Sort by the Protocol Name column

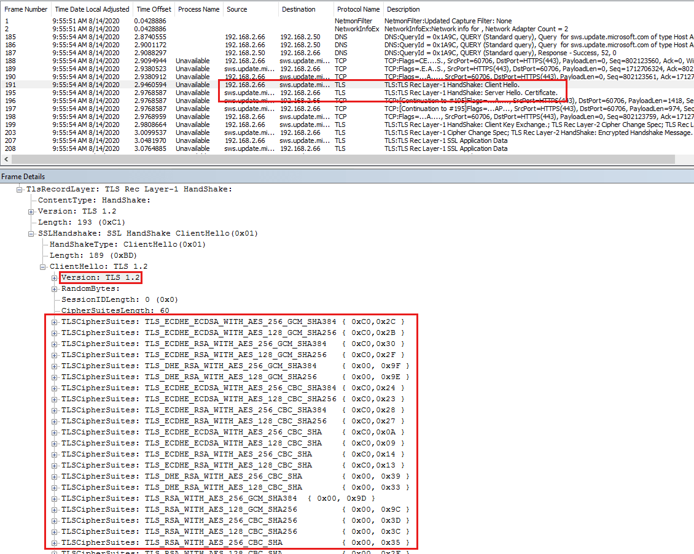click(357, 9)
